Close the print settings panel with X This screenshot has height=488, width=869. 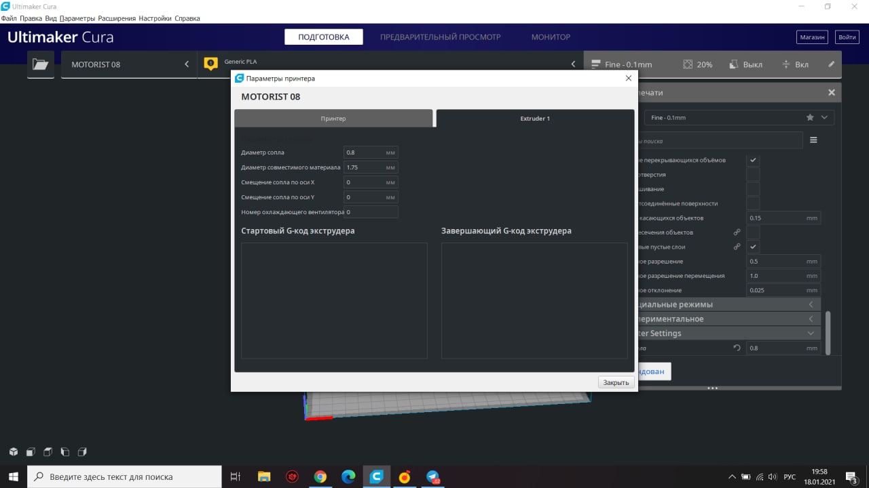[x=832, y=92]
